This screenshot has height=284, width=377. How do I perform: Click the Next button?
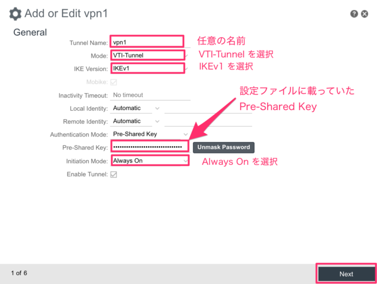tap(346, 274)
